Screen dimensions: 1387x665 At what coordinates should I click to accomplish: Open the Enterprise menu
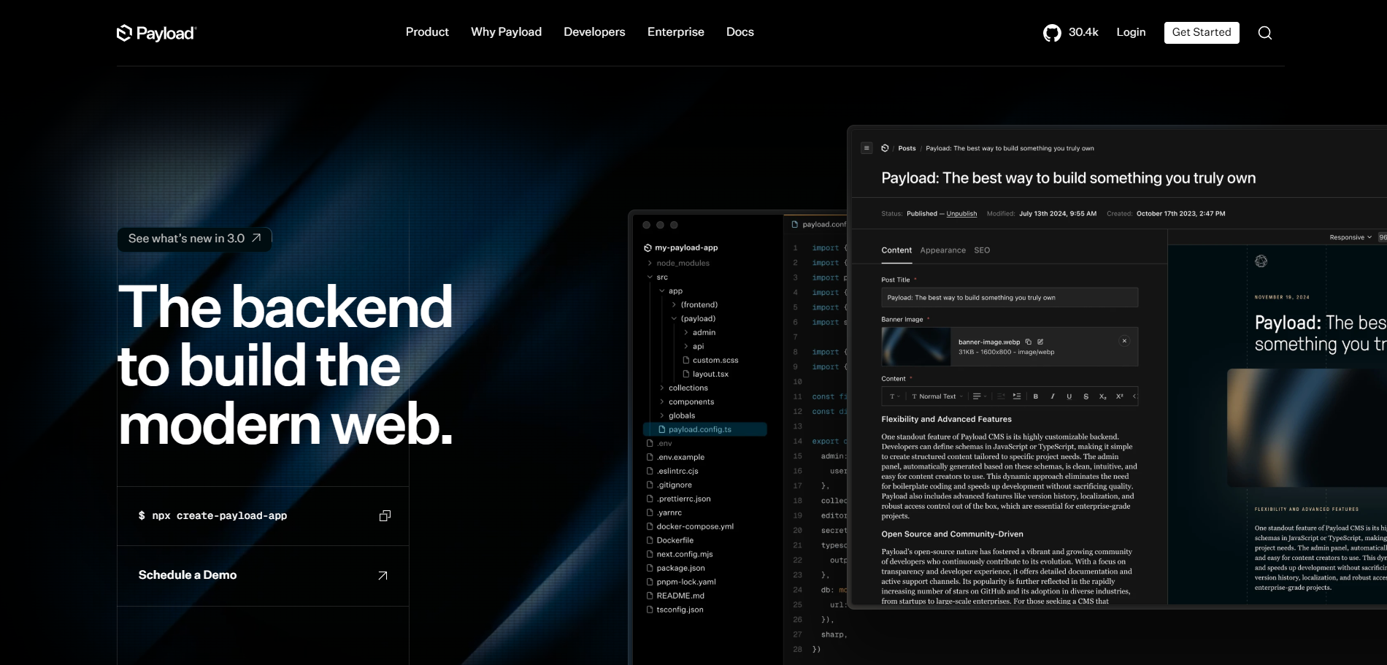click(x=676, y=32)
